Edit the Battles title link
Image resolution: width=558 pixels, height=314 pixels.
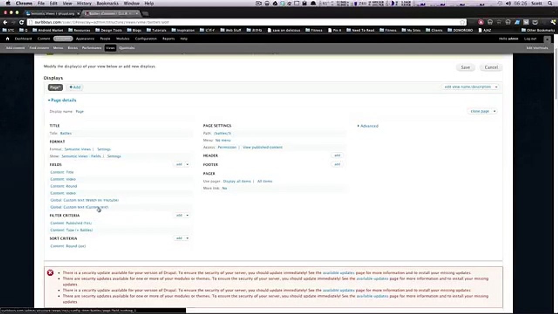(x=66, y=133)
